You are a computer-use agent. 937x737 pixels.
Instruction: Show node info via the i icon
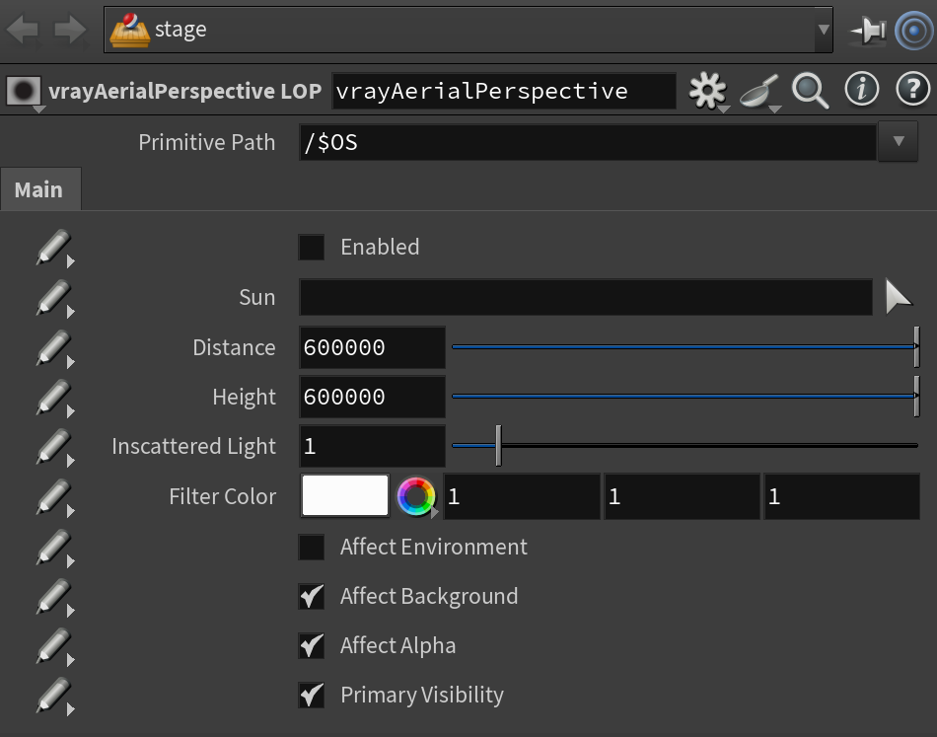click(x=861, y=90)
